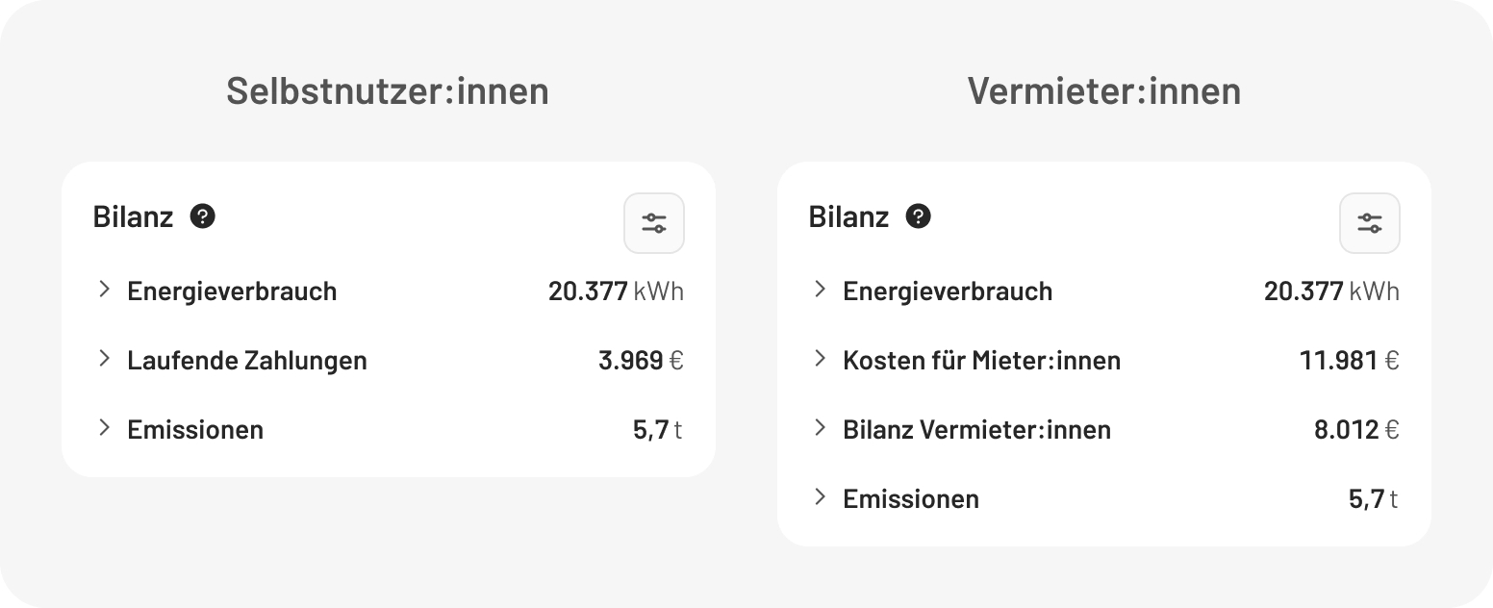1493x608 pixels.
Task: Click the 8.012 € Vermieter:innen balance value
Action: [1356, 430]
